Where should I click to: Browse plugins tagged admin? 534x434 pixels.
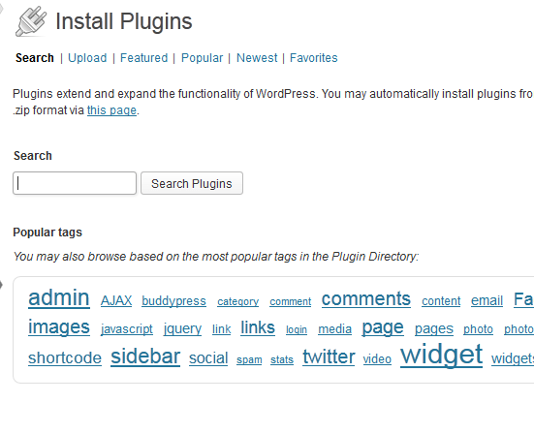tap(59, 297)
